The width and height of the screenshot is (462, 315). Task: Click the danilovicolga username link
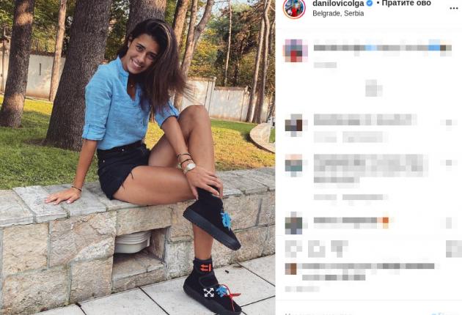(338, 4)
